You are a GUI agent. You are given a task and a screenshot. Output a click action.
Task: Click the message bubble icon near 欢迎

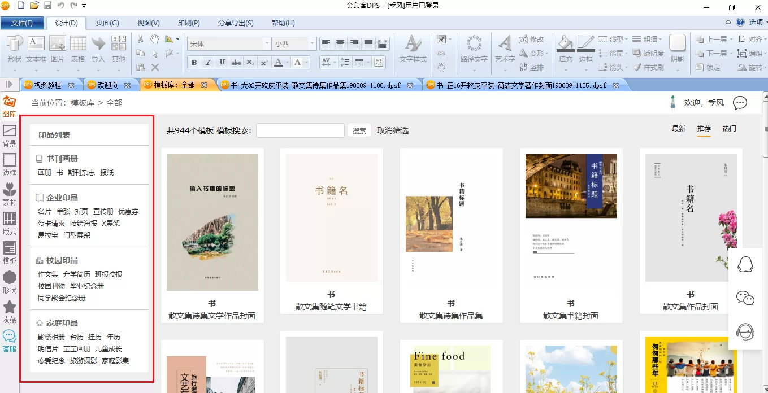[x=740, y=103]
